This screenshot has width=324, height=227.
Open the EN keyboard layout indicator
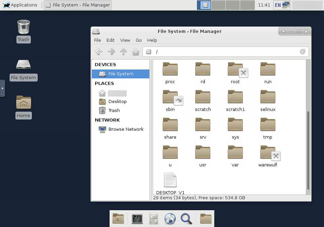(278, 5)
